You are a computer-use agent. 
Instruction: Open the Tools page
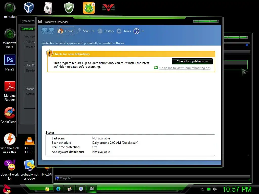pyautogui.click(x=124, y=31)
